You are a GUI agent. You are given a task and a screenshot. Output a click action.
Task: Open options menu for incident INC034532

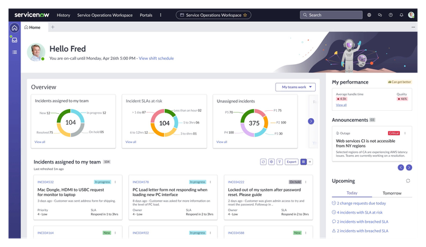click(115, 182)
